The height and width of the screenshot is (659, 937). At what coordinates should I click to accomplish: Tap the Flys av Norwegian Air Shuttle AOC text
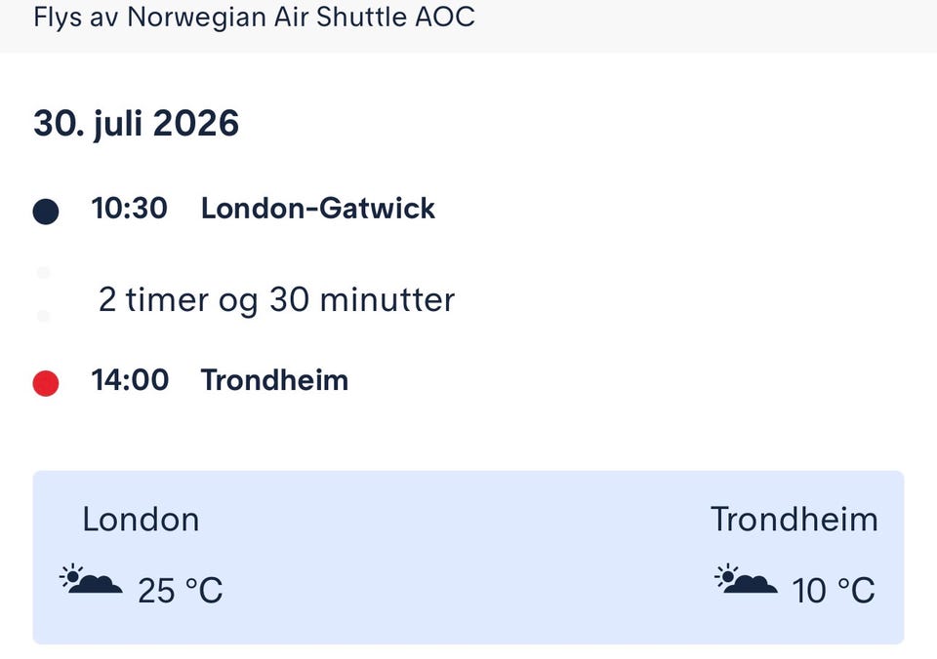pyautogui.click(x=254, y=17)
